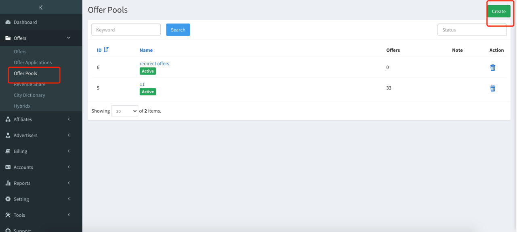Click the ID value 6
Viewport: 517px width, 232px height.
pyautogui.click(x=98, y=67)
